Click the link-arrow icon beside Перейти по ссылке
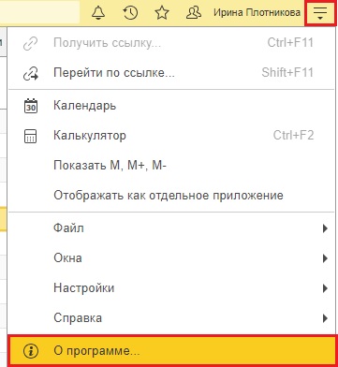338x367 pixels. coord(31,74)
